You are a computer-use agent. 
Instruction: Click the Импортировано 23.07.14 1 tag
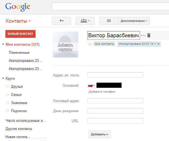(137, 44)
